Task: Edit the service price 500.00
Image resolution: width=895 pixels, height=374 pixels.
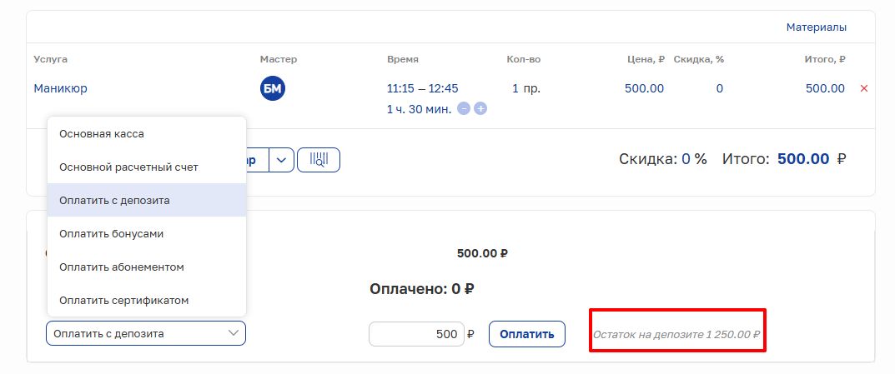Action: [x=644, y=88]
